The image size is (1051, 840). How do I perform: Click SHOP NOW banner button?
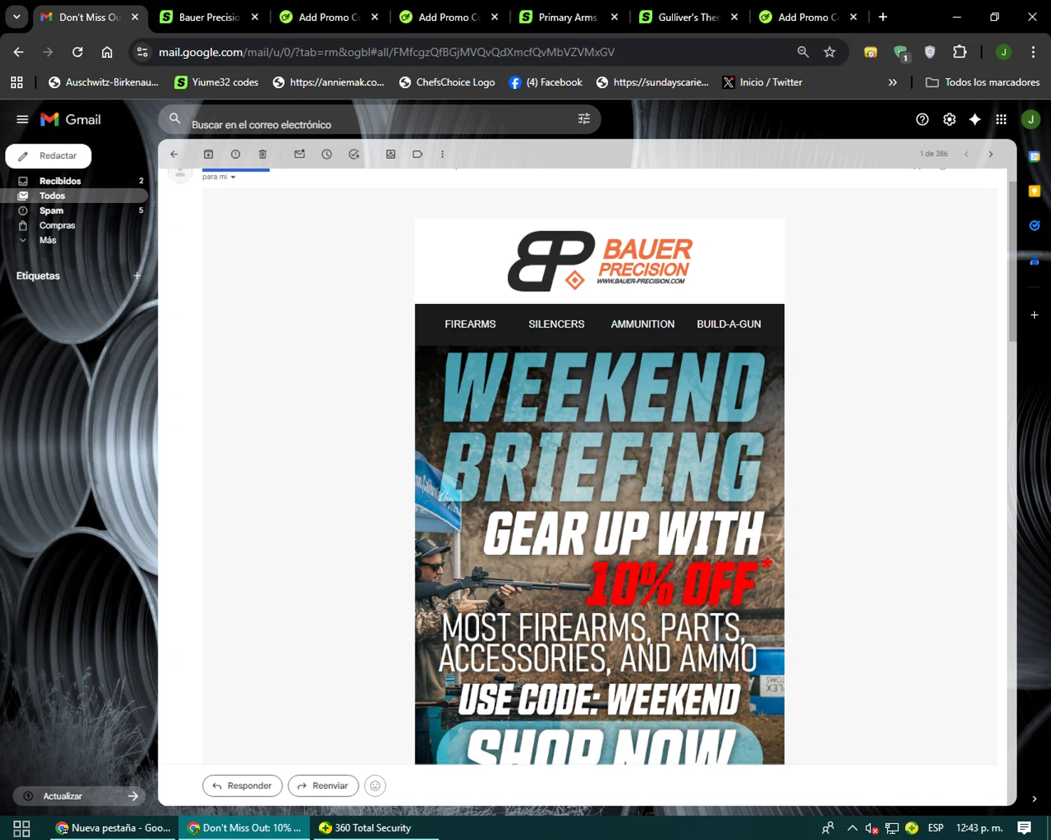coord(600,743)
